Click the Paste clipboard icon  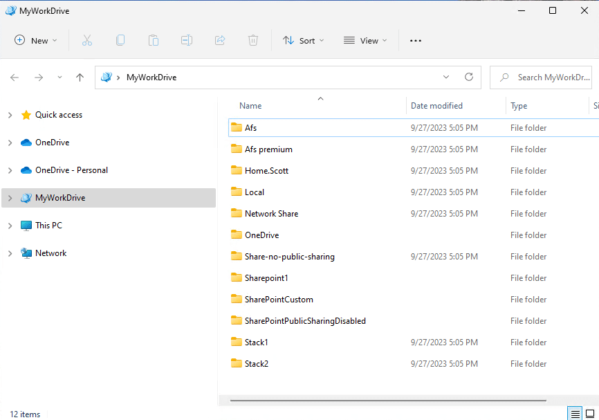[154, 41]
